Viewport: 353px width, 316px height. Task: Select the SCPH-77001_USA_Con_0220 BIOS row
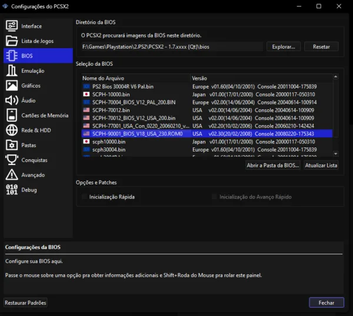[x=207, y=126]
